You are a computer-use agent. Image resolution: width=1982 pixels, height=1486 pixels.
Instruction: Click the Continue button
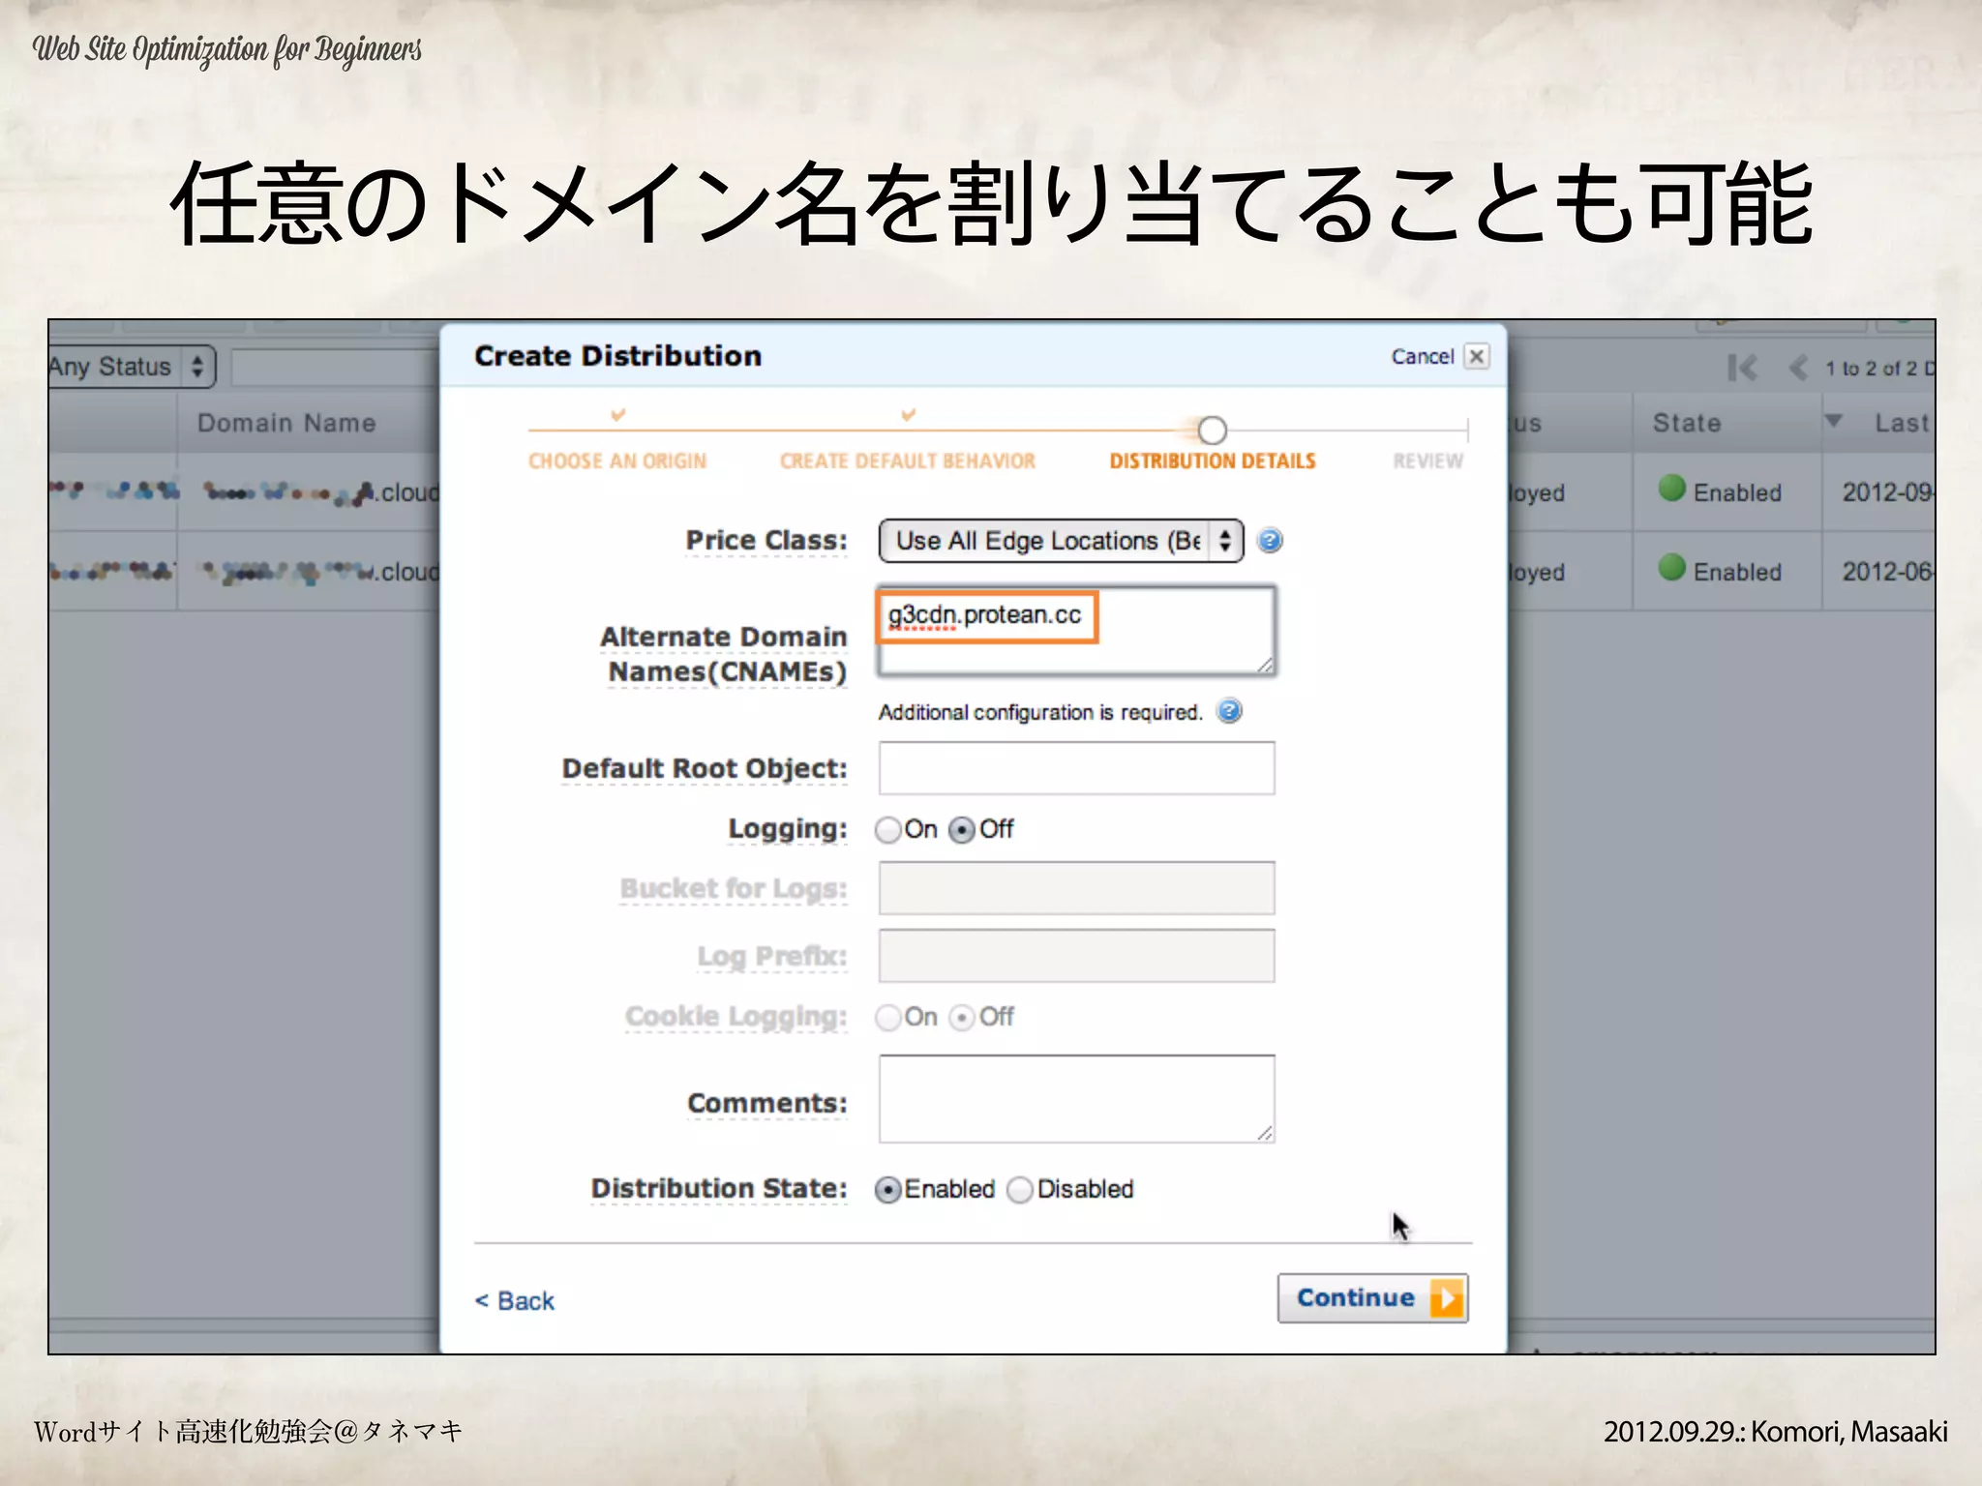coord(1372,1298)
